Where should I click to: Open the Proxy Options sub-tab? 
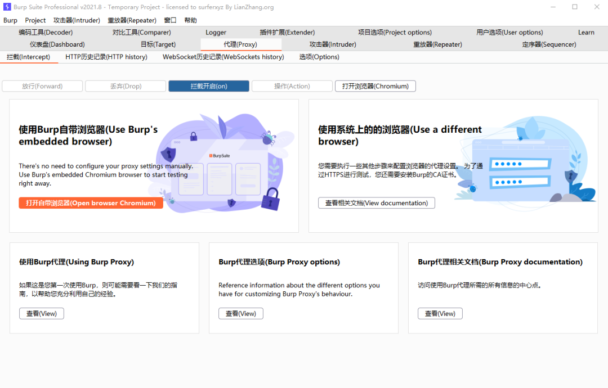coord(319,57)
